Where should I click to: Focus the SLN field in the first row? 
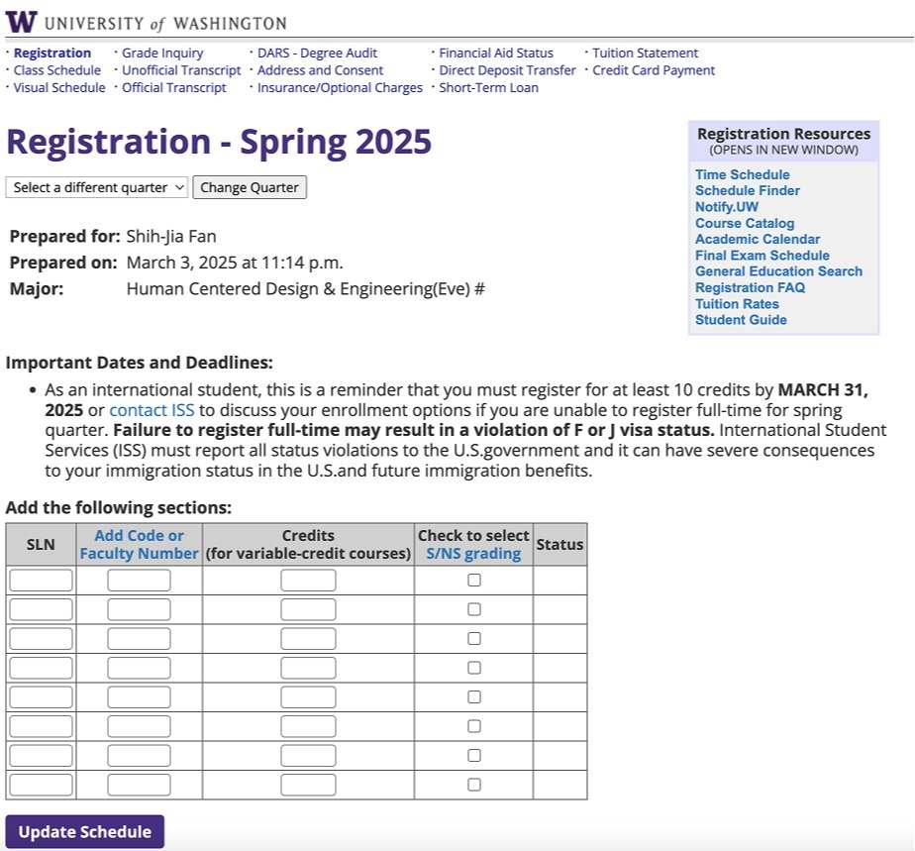pyautogui.click(x=41, y=581)
